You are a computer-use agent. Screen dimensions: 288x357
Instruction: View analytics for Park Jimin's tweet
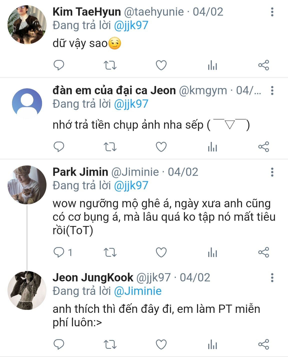coord(212,253)
